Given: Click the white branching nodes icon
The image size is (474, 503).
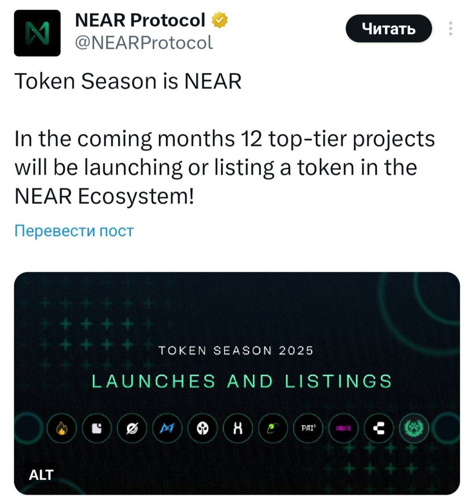Looking at the screenshot, I should pos(379,428).
